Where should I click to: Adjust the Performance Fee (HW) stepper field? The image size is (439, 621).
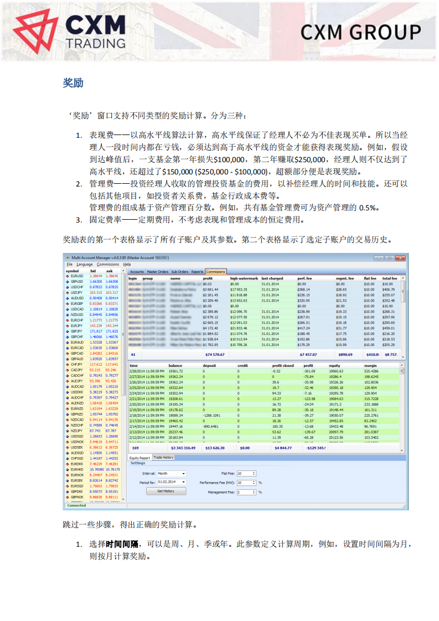pyautogui.click(x=246, y=483)
